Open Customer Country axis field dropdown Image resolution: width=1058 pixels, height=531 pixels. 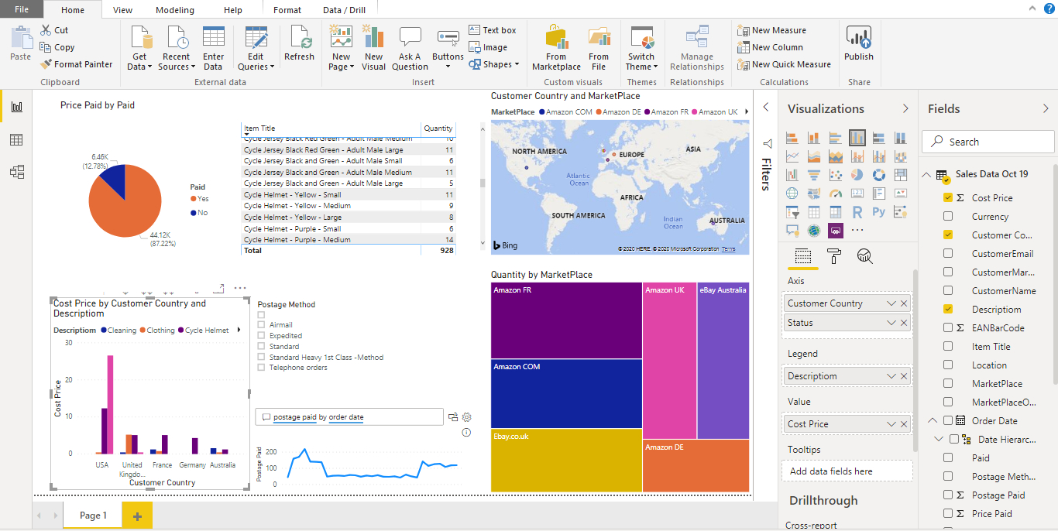(x=891, y=303)
